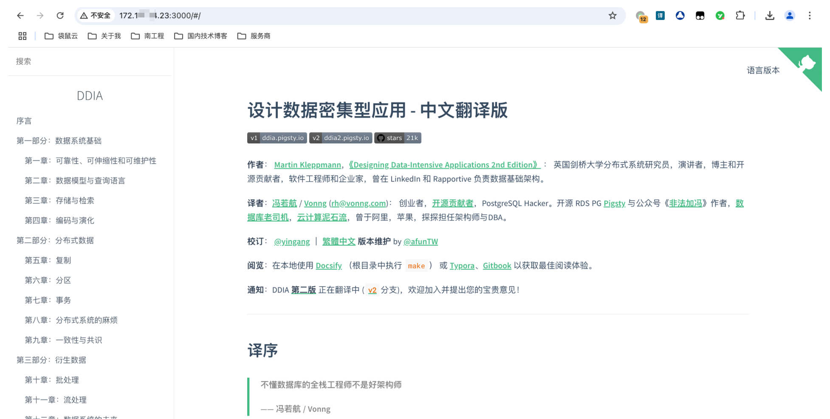Click the 繁體中文 version link
This screenshot has height=419, width=830.
coord(339,241)
